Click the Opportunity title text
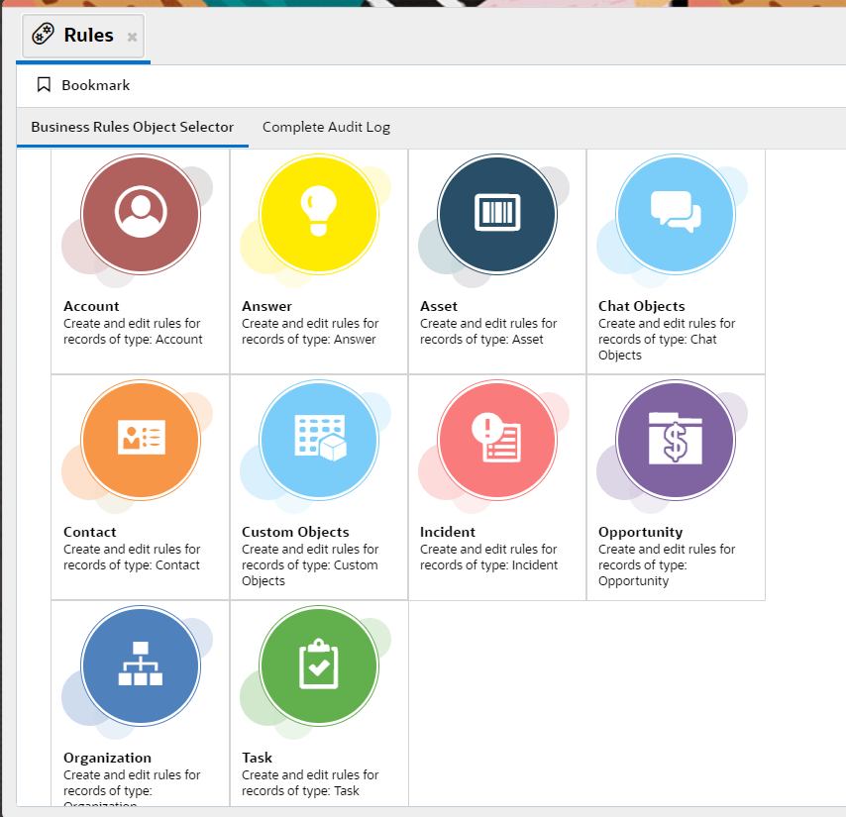The width and height of the screenshot is (846, 817). [640, 532]
